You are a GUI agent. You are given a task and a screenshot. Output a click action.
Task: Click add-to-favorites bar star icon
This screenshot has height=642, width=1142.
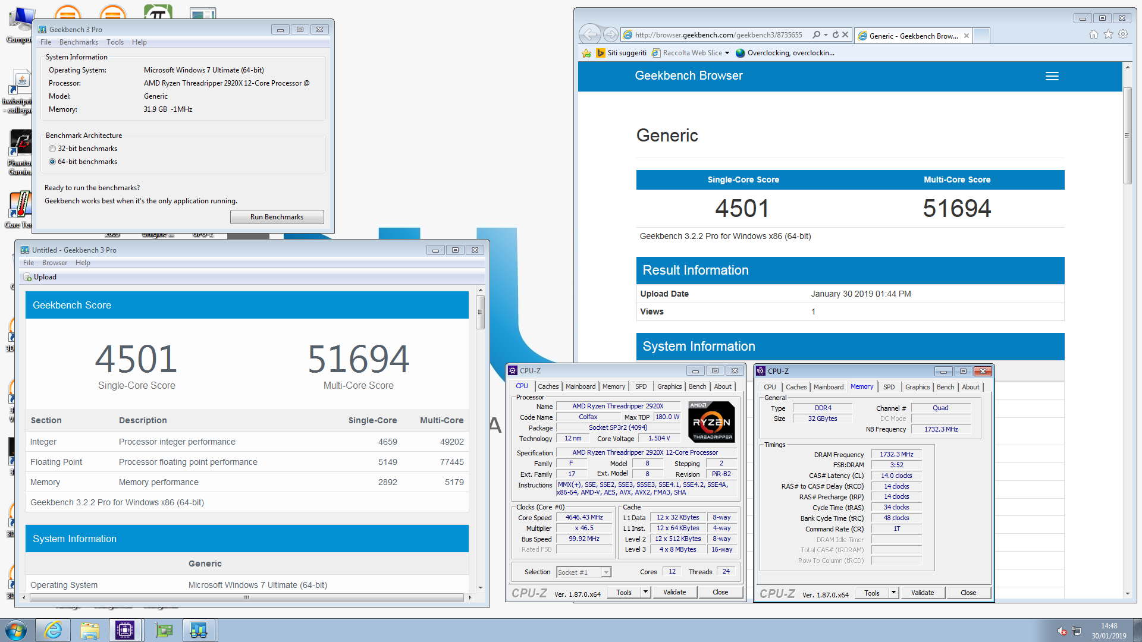coord(586,53)
